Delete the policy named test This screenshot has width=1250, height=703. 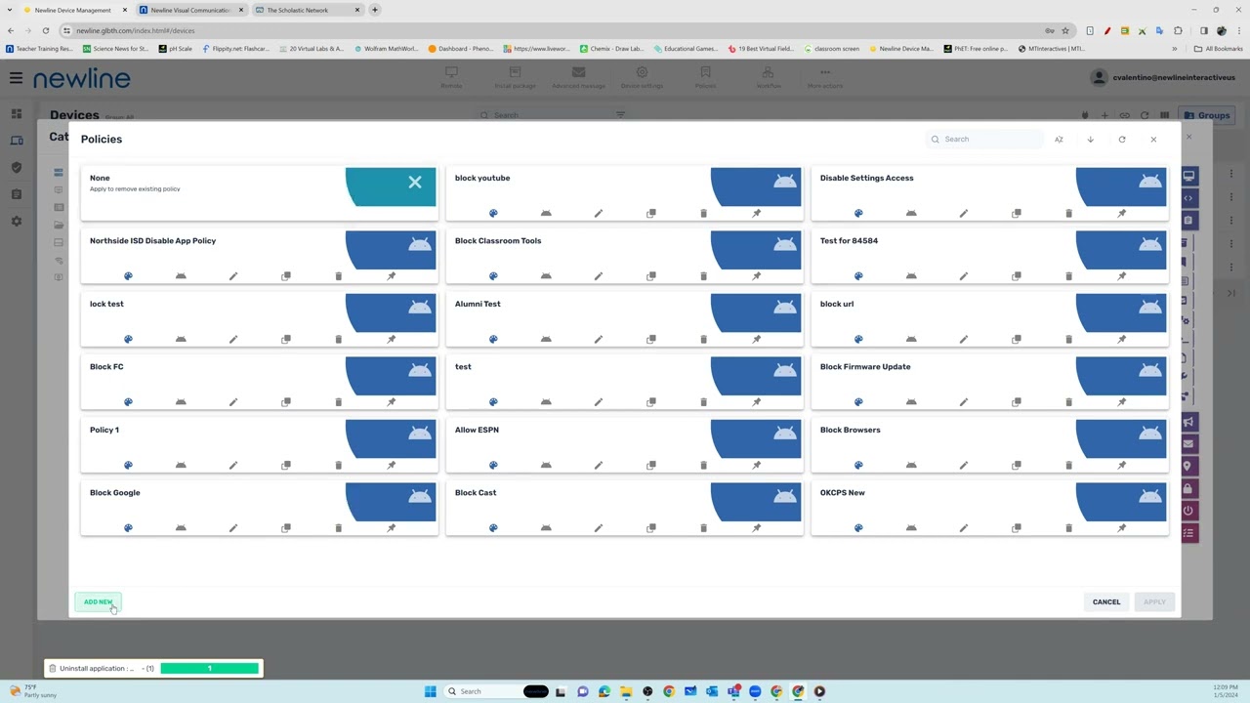coord(703,402)
